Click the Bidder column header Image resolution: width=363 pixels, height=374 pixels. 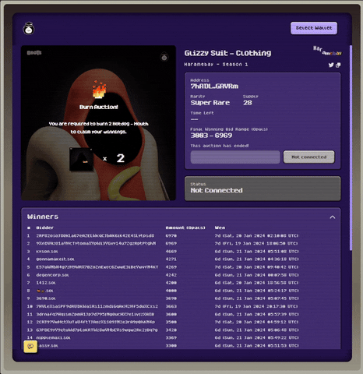pyautogui.click(x=45, y=228)
